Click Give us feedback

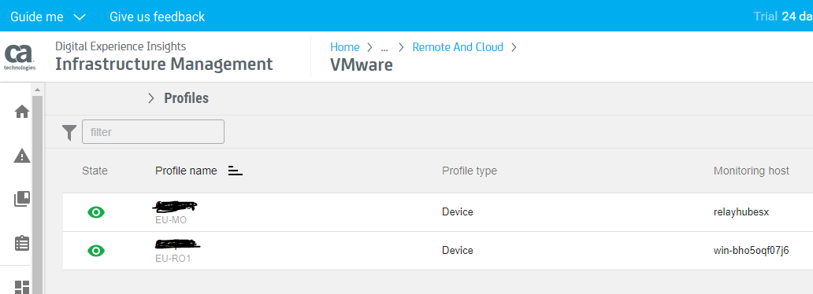pyautogui.click(x=157, y=17)
